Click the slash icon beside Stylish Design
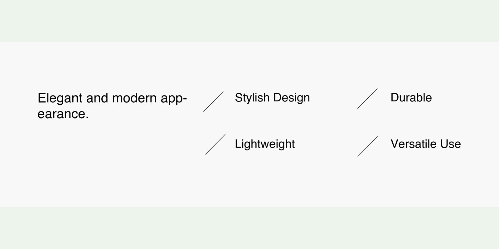The image size is (499, 249). pyautogui.click(x=214, y=101)
